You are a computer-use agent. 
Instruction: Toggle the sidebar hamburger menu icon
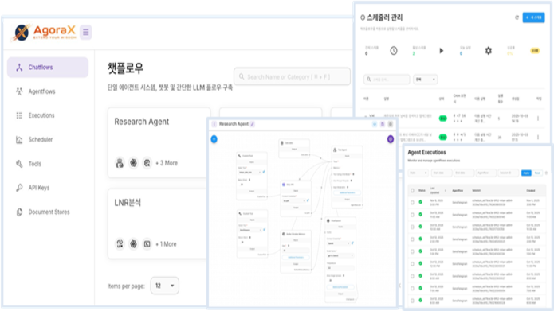85,33
